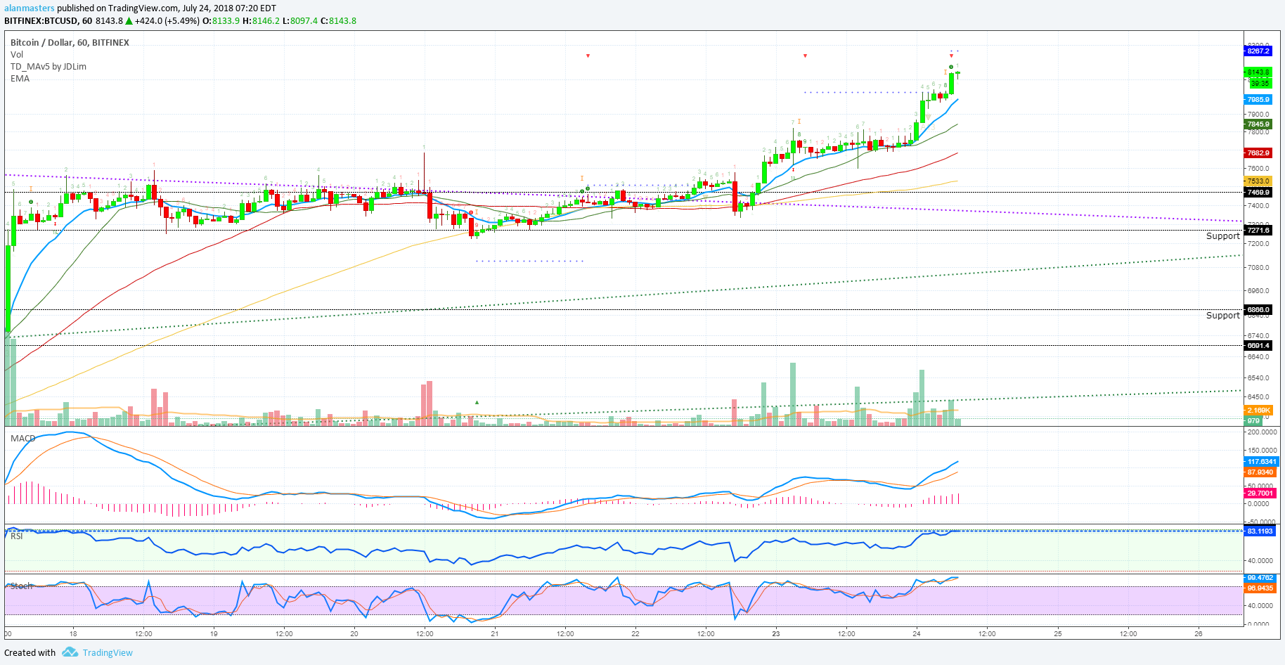
Task: Click the green 8143.8 last price tag
Action: [x=1258, y=72]
